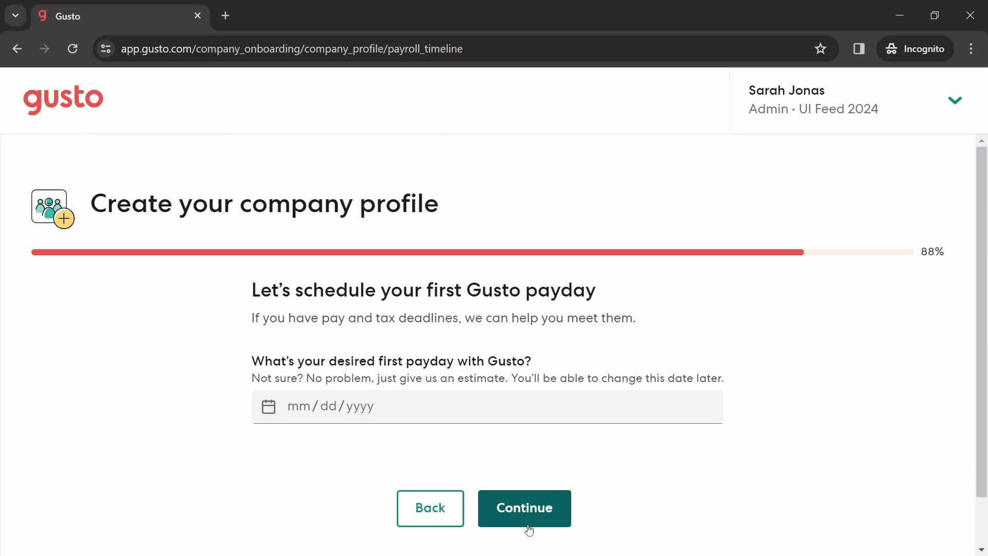Viewport: 988px width, 556px height.
Task: Expand the Sarah Jonas account dropdown
Action: [954, 99]
